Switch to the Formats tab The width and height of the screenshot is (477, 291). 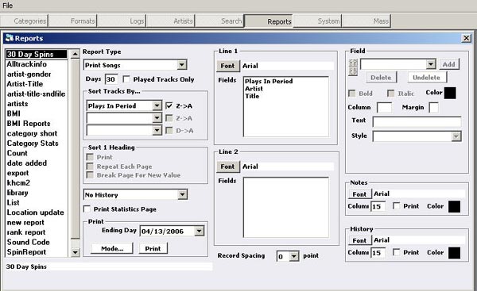pos(73,21)
